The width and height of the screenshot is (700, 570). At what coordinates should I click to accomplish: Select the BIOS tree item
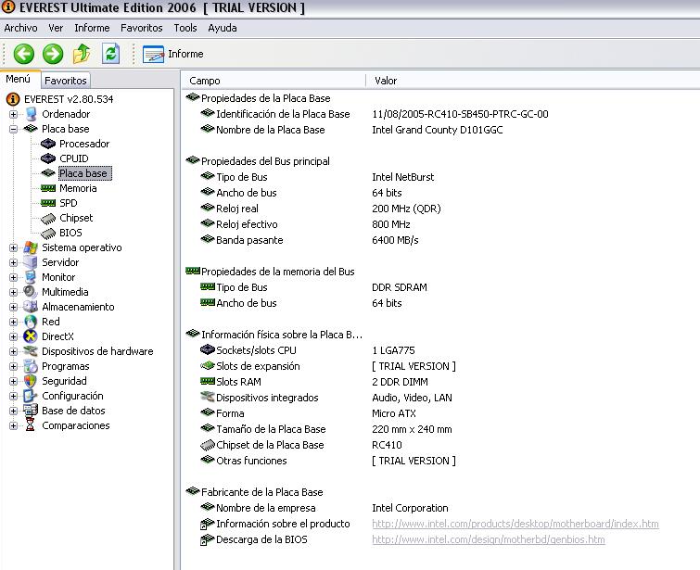click(70, 233)
